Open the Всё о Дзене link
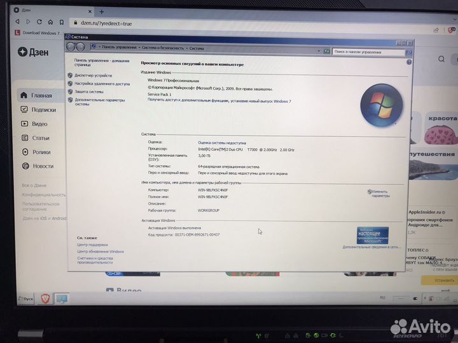This screenshot has width=458, height=343. click(34, 185)
